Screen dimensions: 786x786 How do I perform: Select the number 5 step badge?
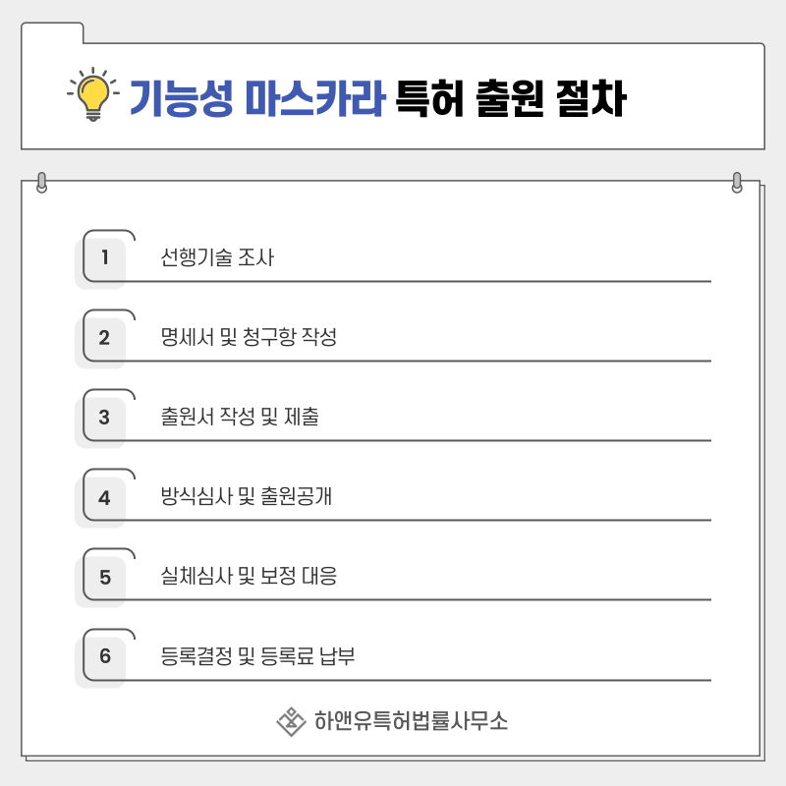click(x=104, y=576)
